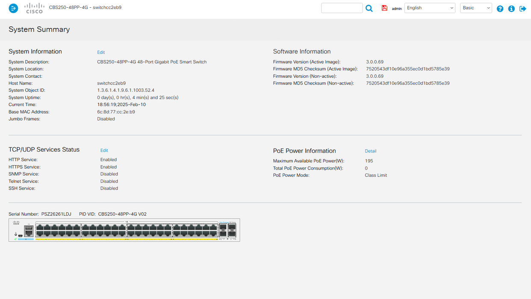The height and width of the screenshot is (299, 531).
Task: Edit the TCP/UDP Services Status
Action: coord(104,150)
